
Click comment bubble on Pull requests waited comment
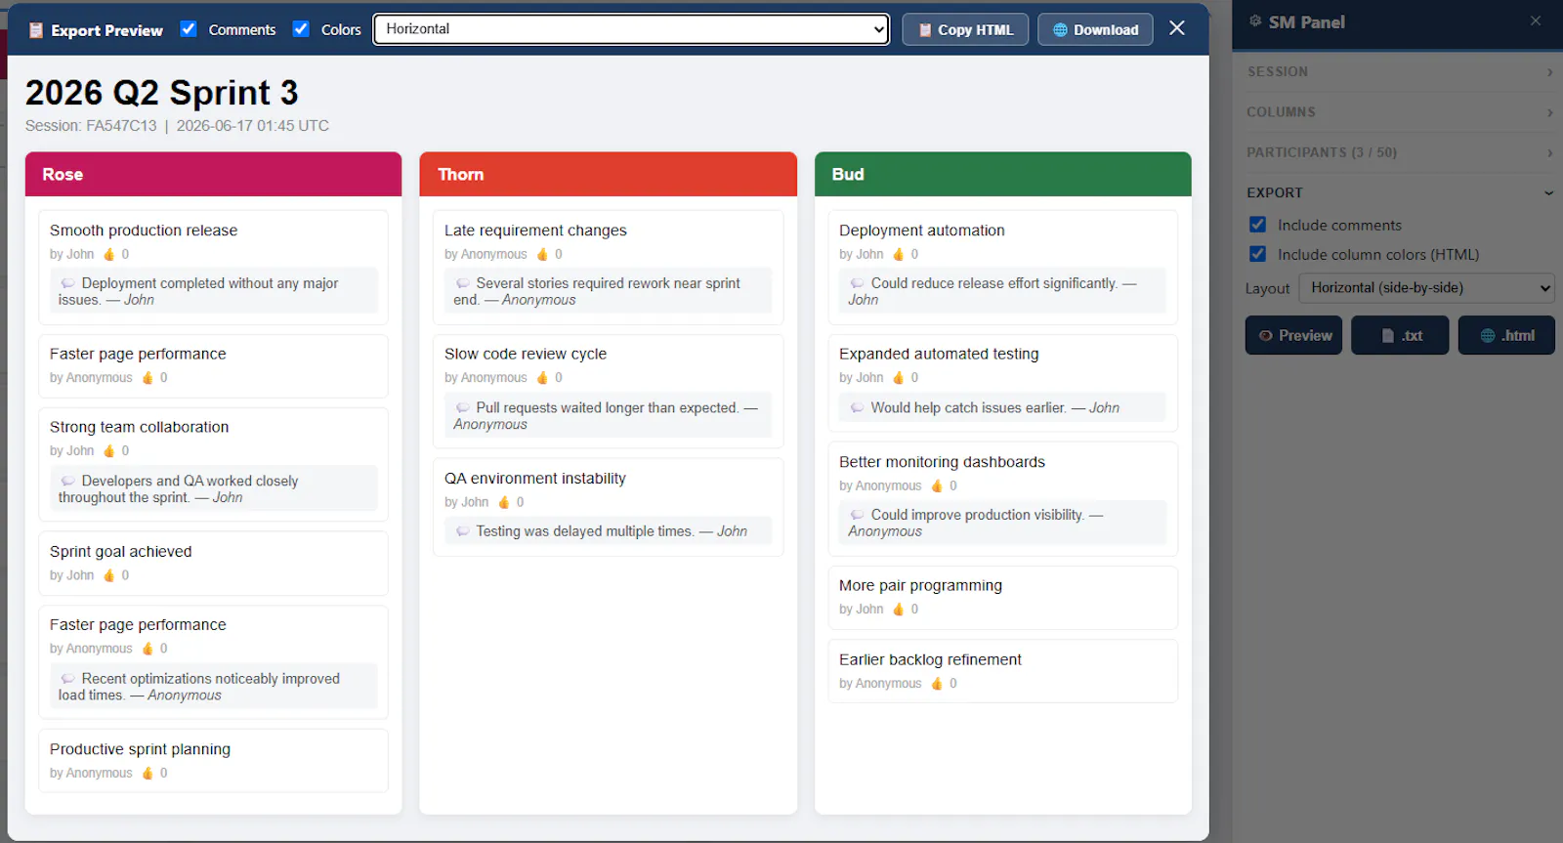click(462, 408)
